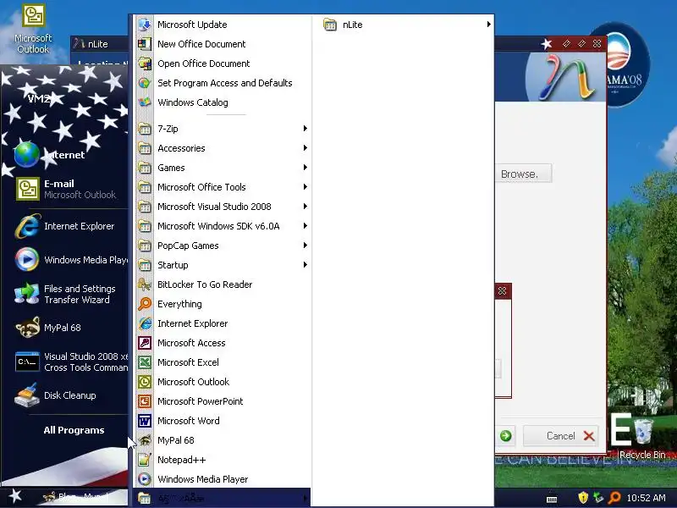677x508 pixels.
Task: Click the safely remove hardware tray icon
Action: 598,498
